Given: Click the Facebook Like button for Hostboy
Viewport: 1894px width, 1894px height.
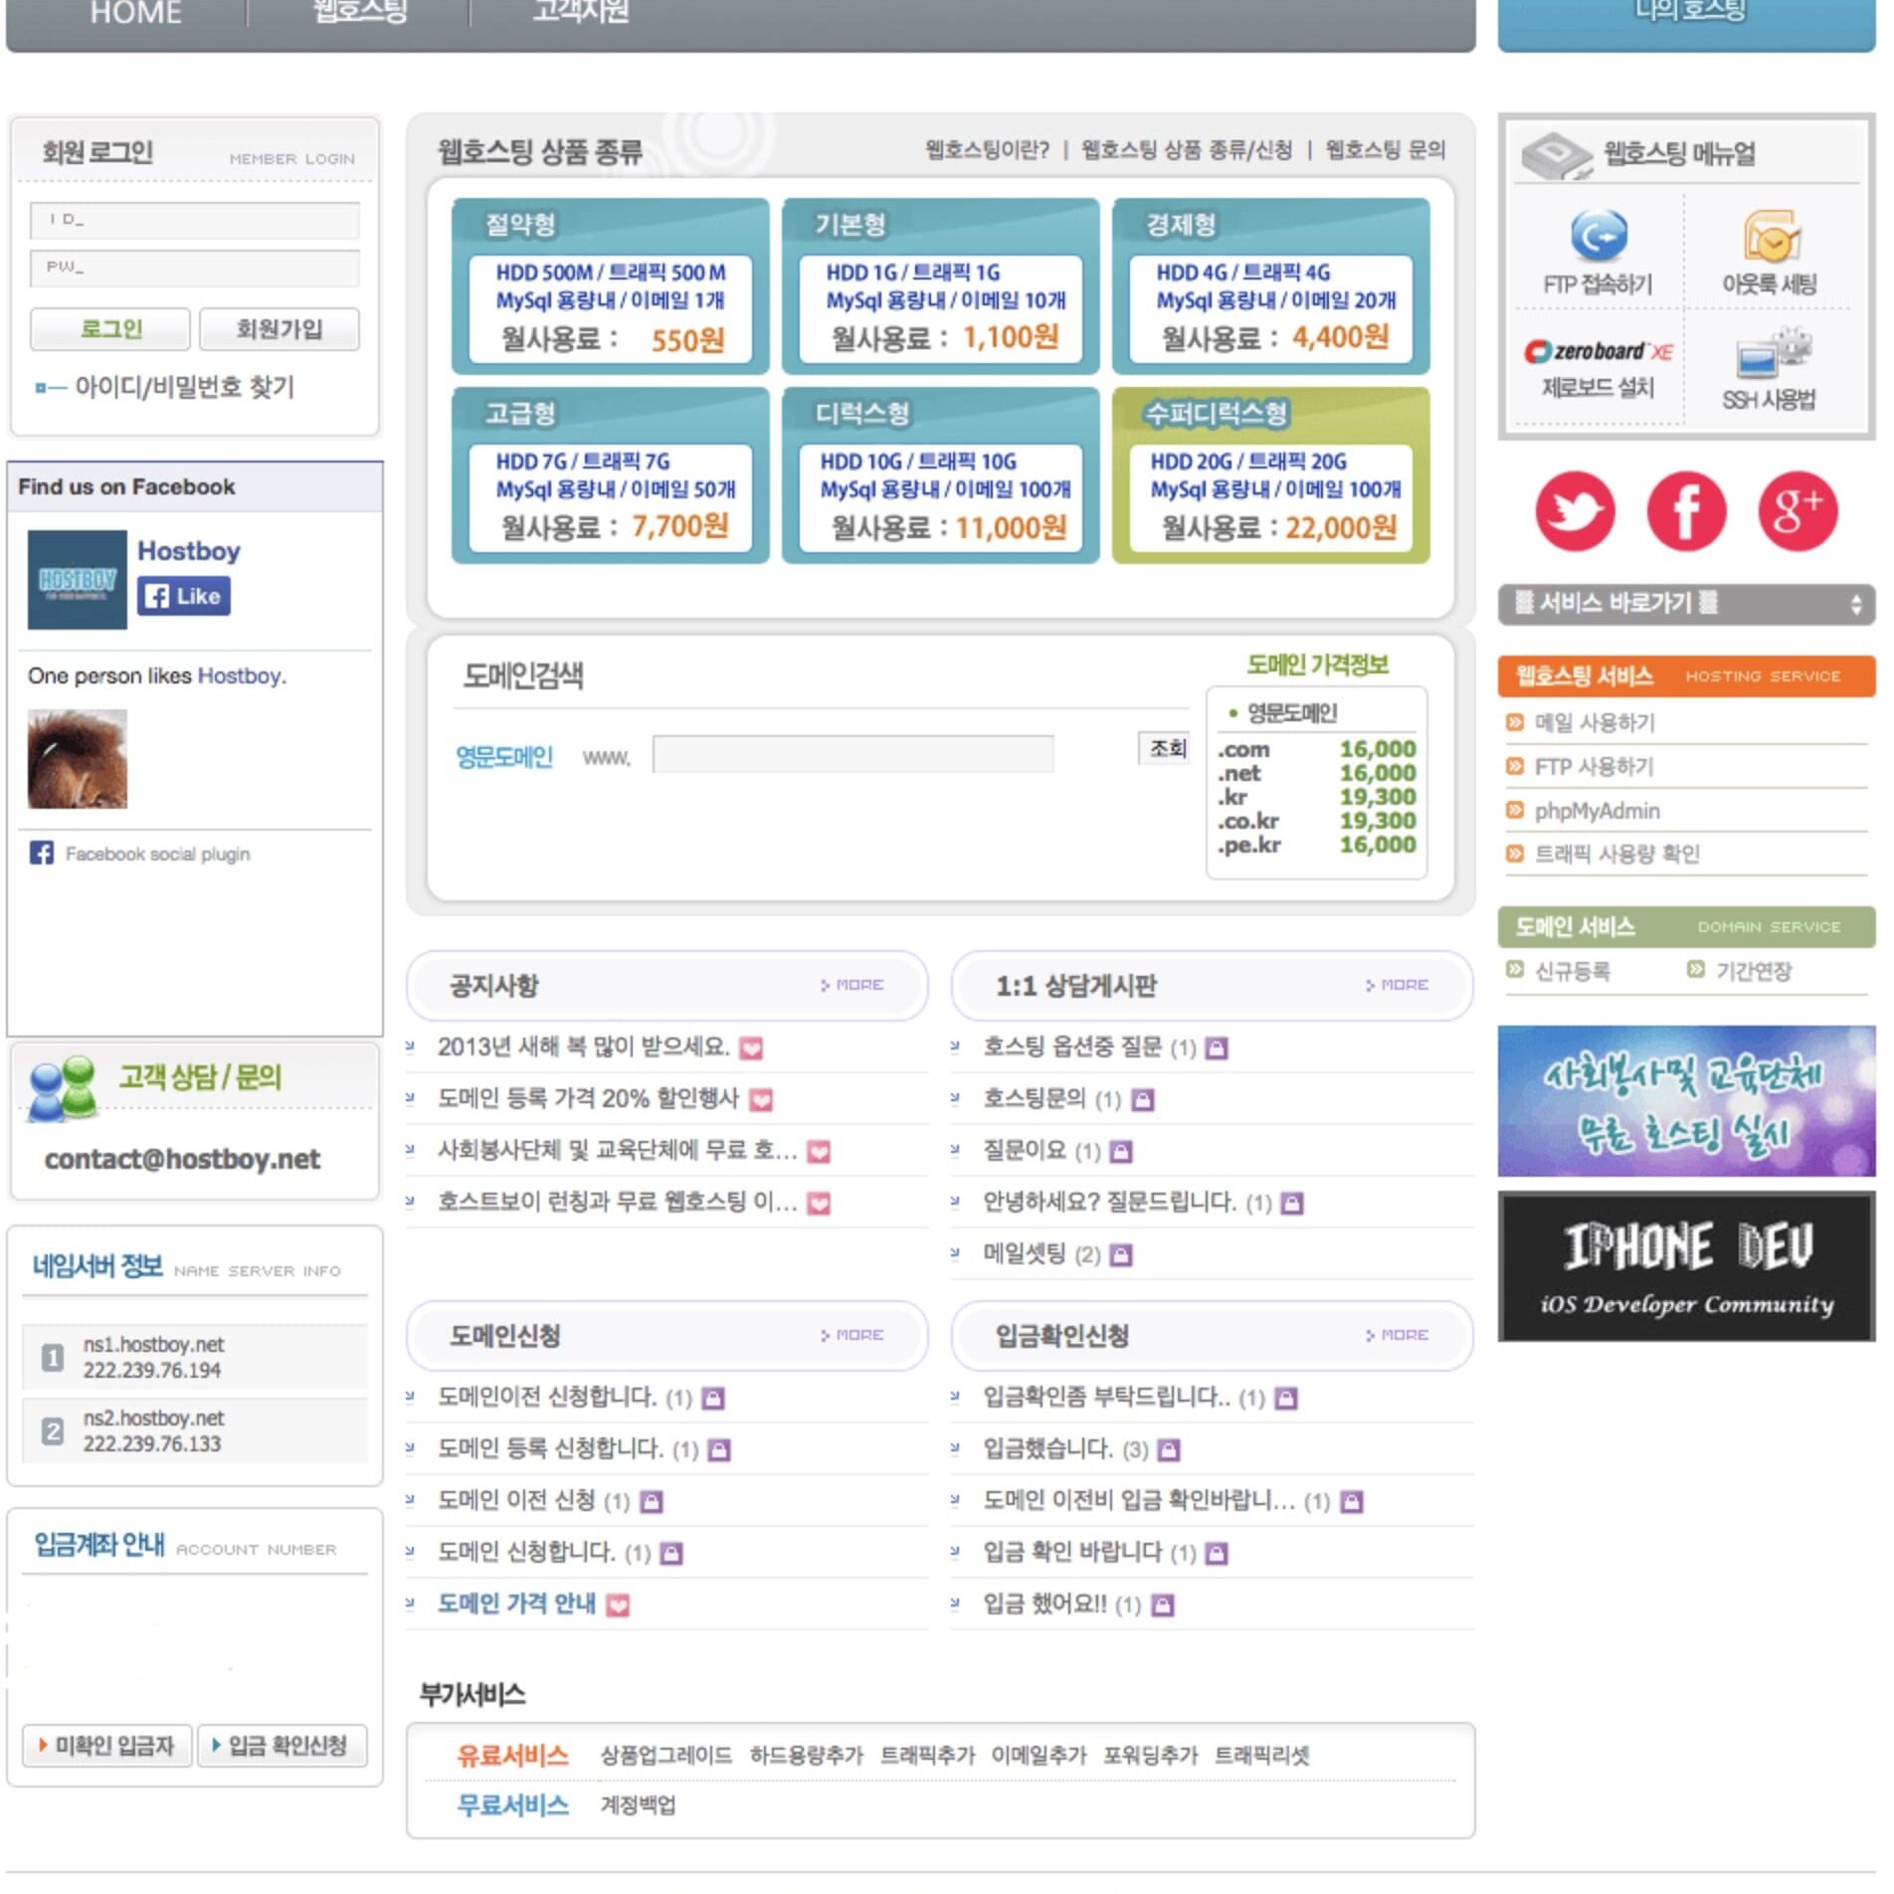Looking at the screenshot, I should coord(184,596).
